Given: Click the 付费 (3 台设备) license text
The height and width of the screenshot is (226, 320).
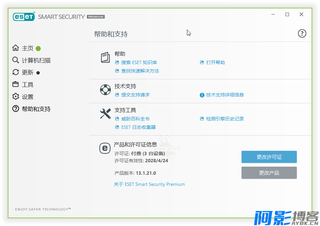Looking at the screenshot, I should pyautogui.click(x=148, y=153).
